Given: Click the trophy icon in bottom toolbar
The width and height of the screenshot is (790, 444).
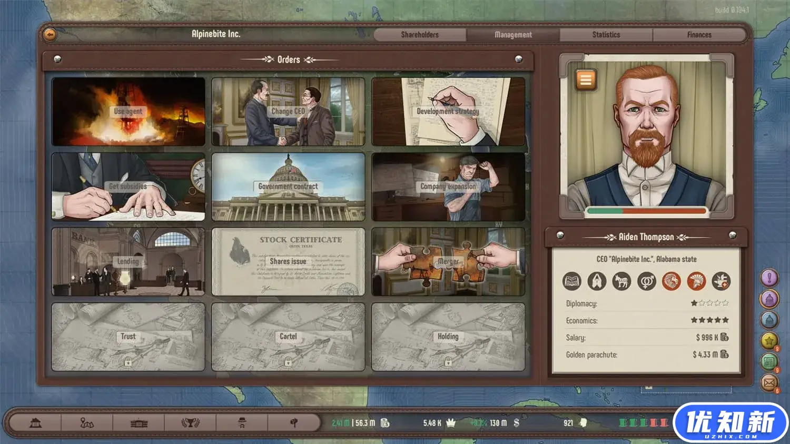Looking at the screenshot, I should pos(190,422).
